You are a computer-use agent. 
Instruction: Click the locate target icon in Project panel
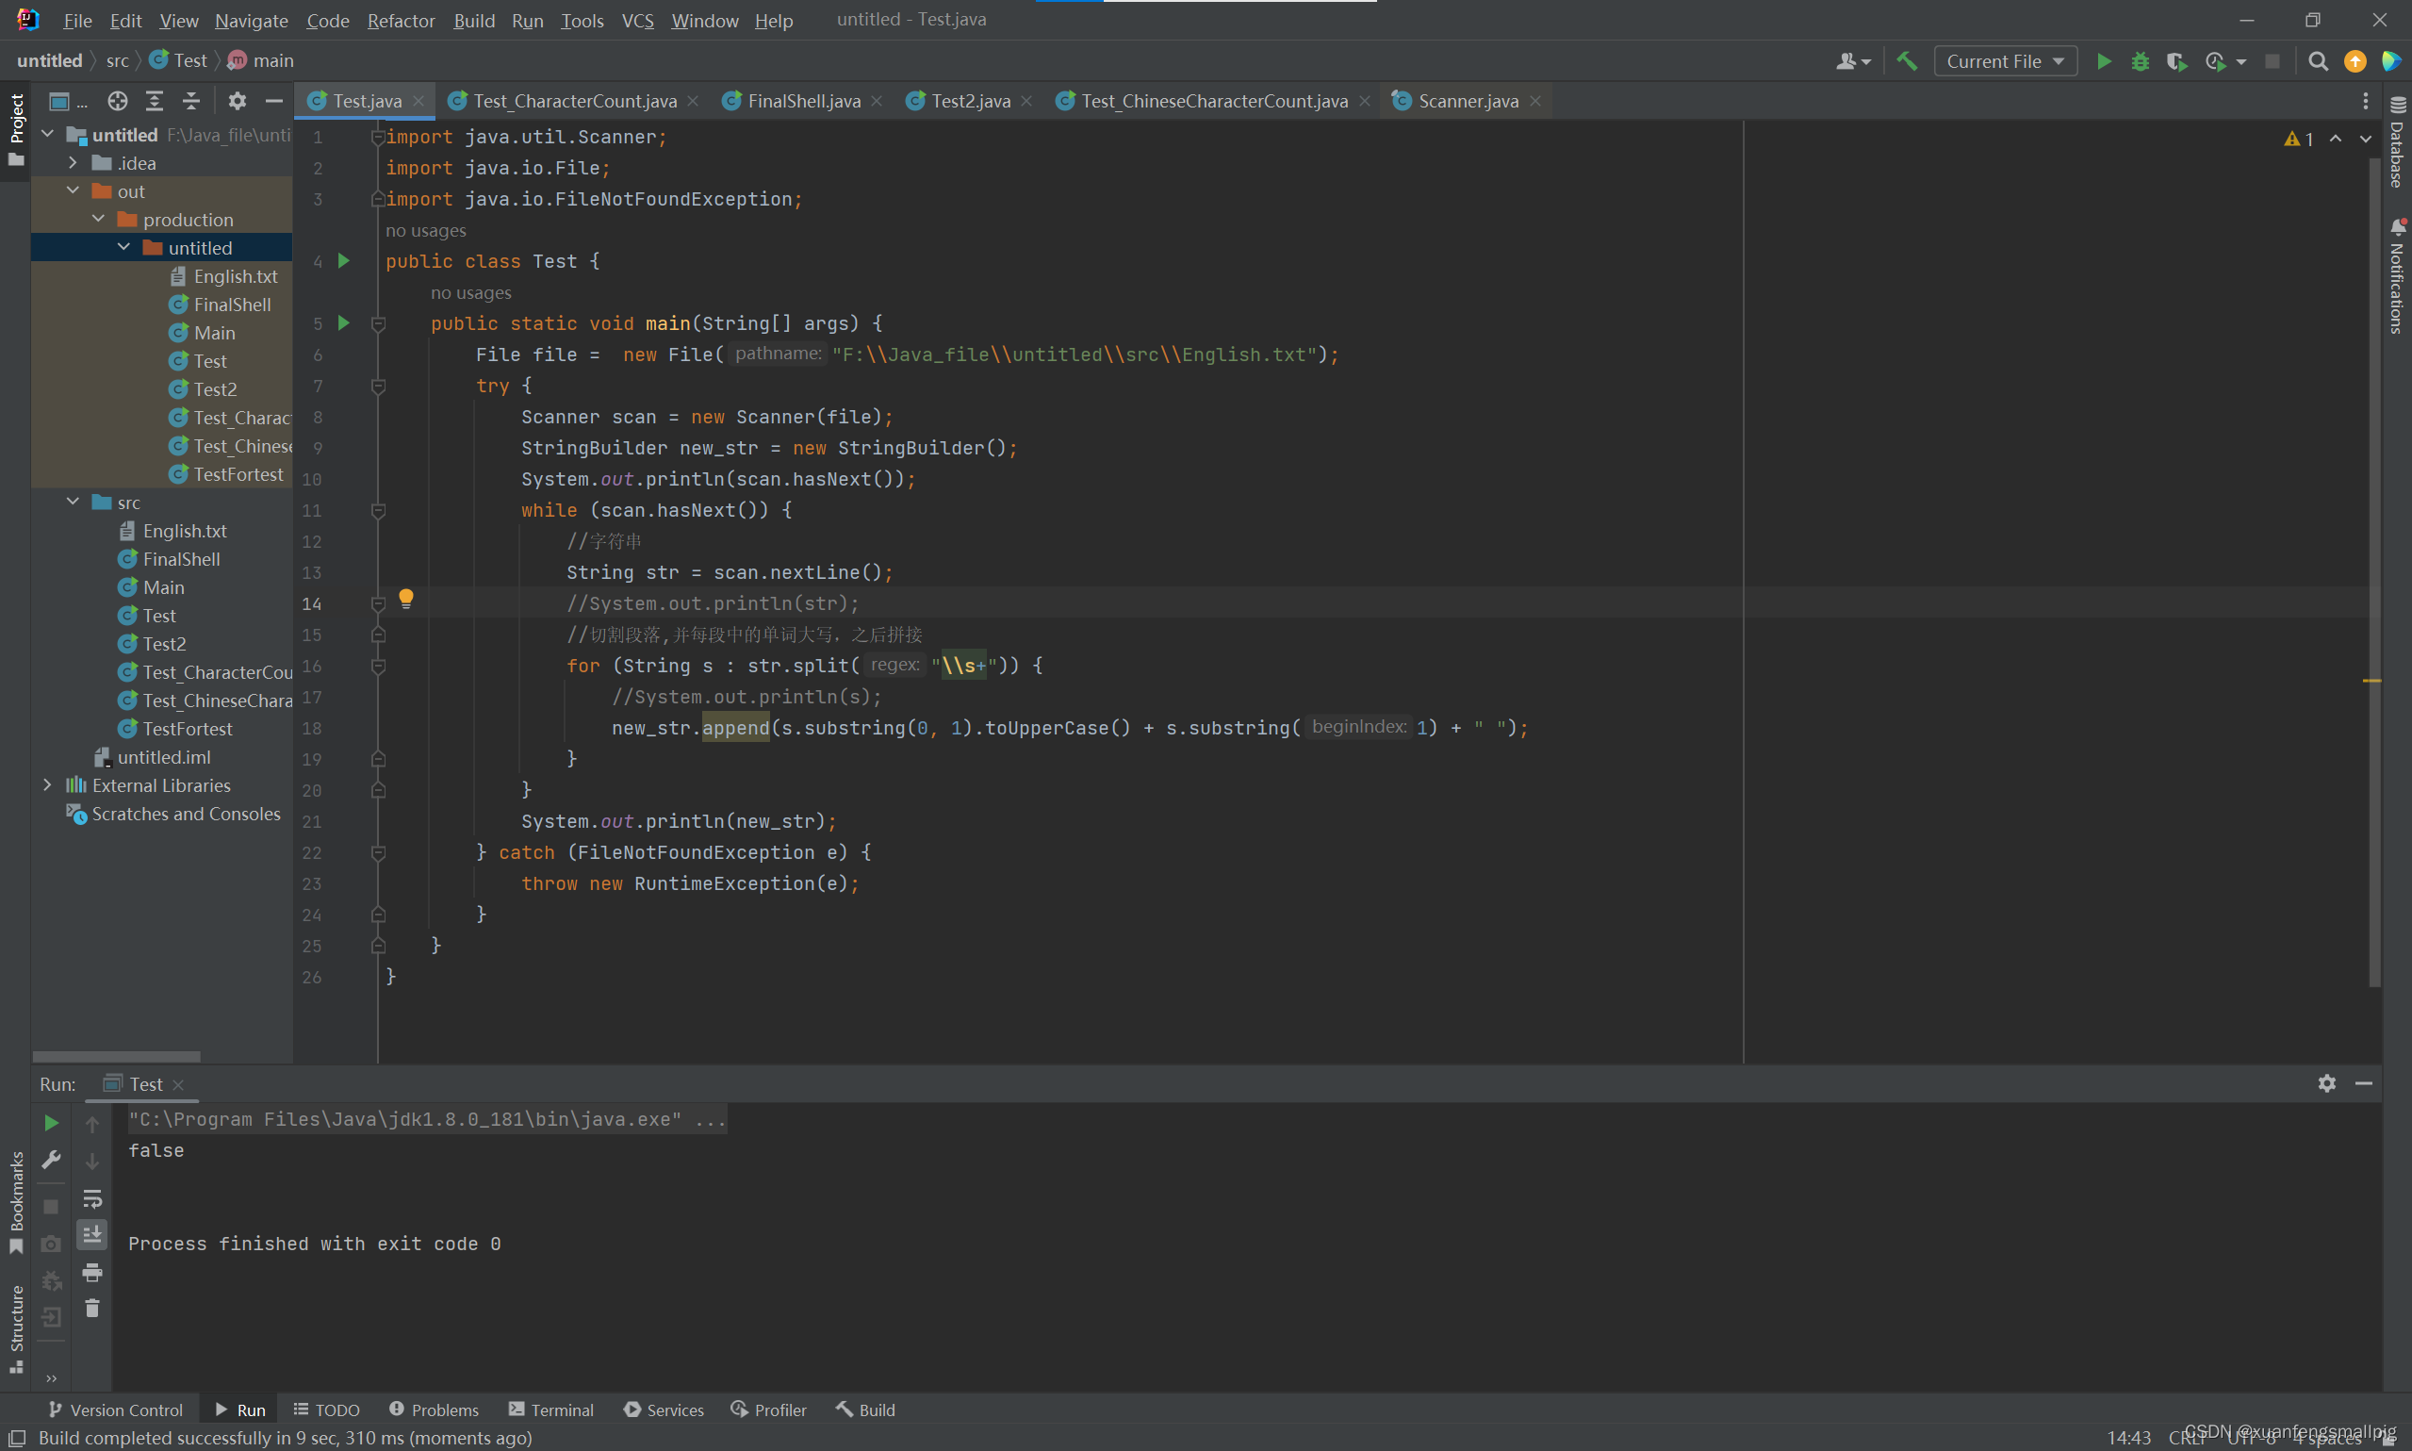click(x=117, y=101)
